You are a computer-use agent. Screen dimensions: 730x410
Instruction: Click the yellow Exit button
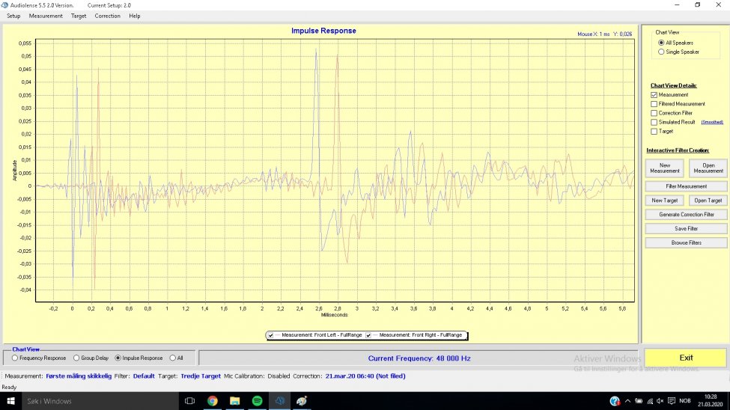pos(685,358)
